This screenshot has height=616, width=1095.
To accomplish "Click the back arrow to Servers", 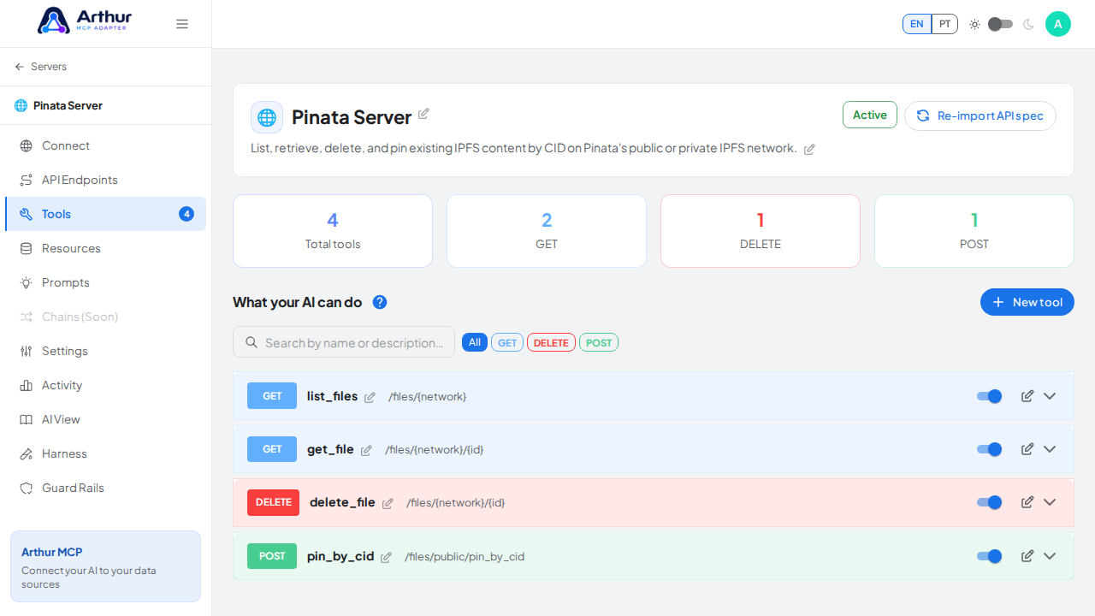I will coord(20,67).
